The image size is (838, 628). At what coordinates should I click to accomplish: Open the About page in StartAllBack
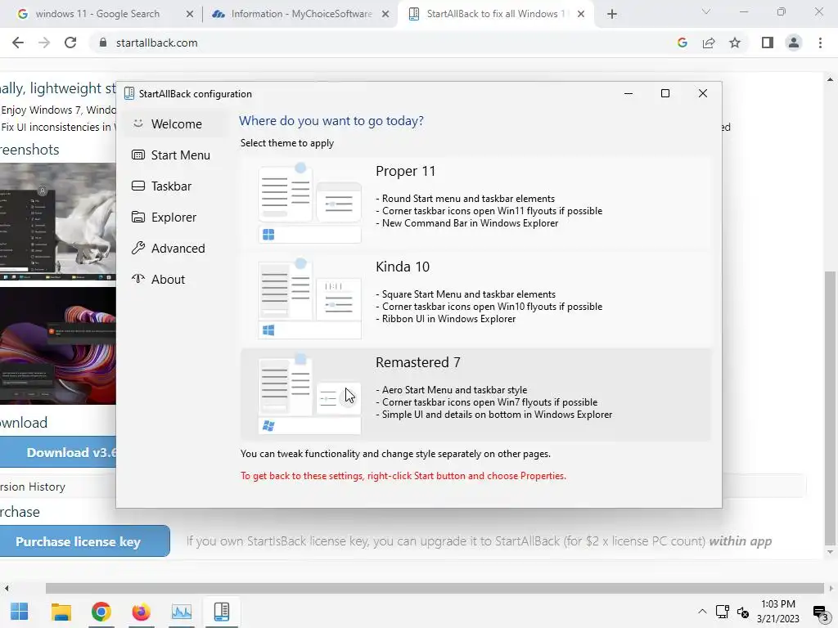176,279
